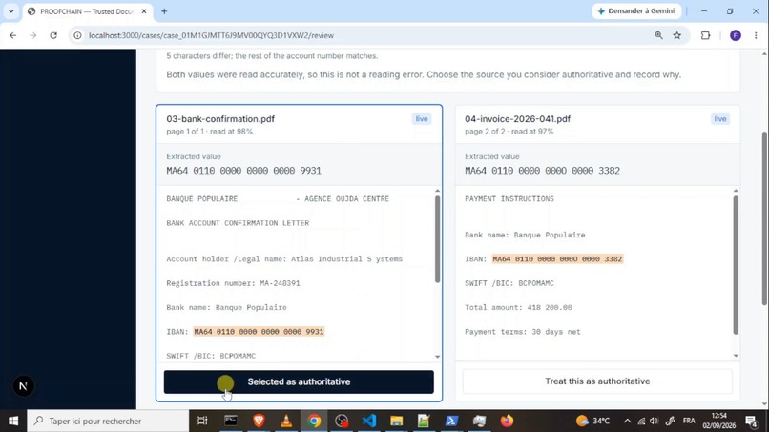View site information icon in address bar
The height and width of the screenshot is (432, 769).
[x=77, y=35]
